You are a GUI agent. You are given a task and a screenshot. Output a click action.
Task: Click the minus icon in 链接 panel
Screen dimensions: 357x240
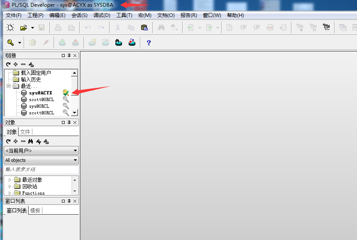23,64
